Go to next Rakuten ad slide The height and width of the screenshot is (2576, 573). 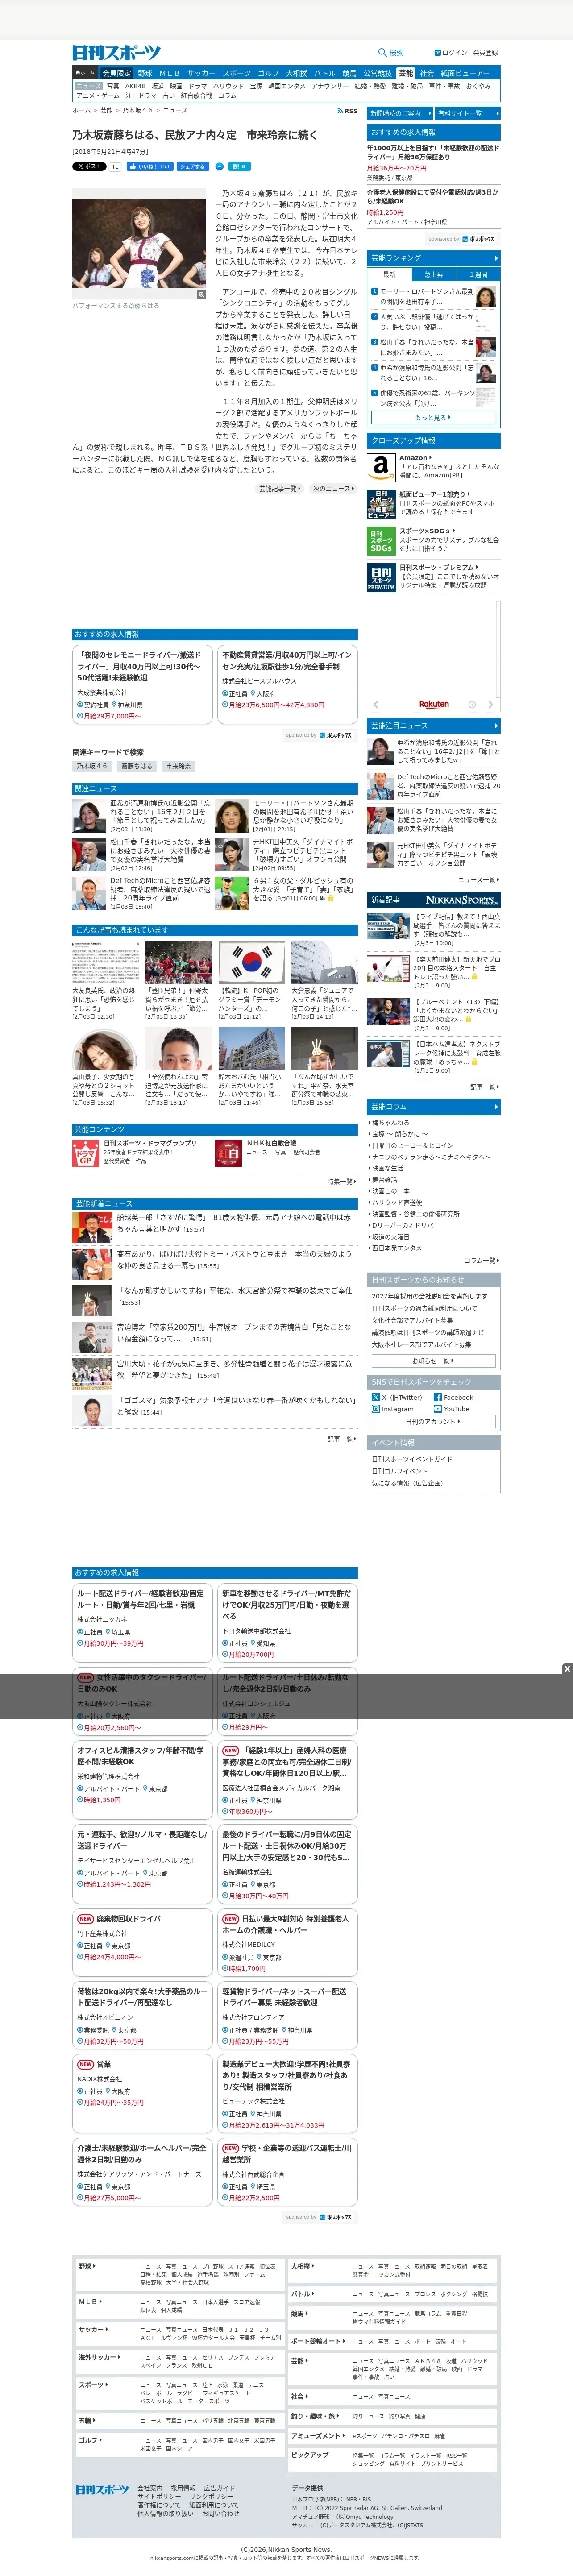490,705
